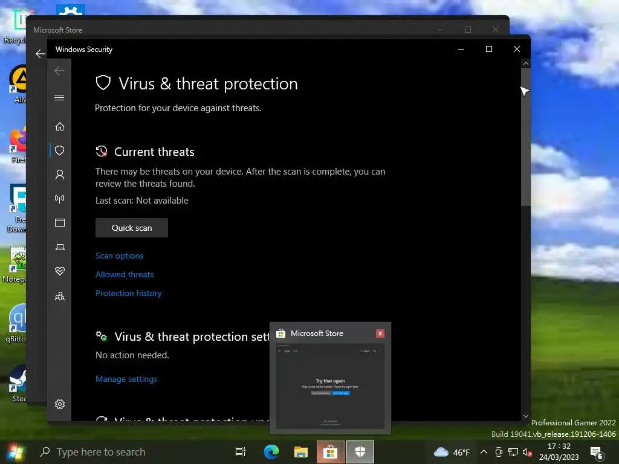
Task: Open Device security laptop icon
Action: pyautogui.click(x=60, y=247)
